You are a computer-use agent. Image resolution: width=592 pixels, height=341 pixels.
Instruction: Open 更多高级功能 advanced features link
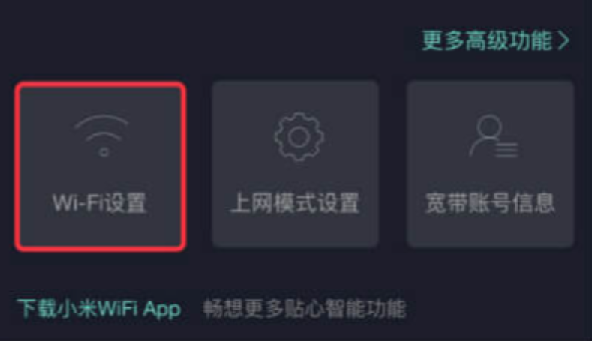(496, 40)
